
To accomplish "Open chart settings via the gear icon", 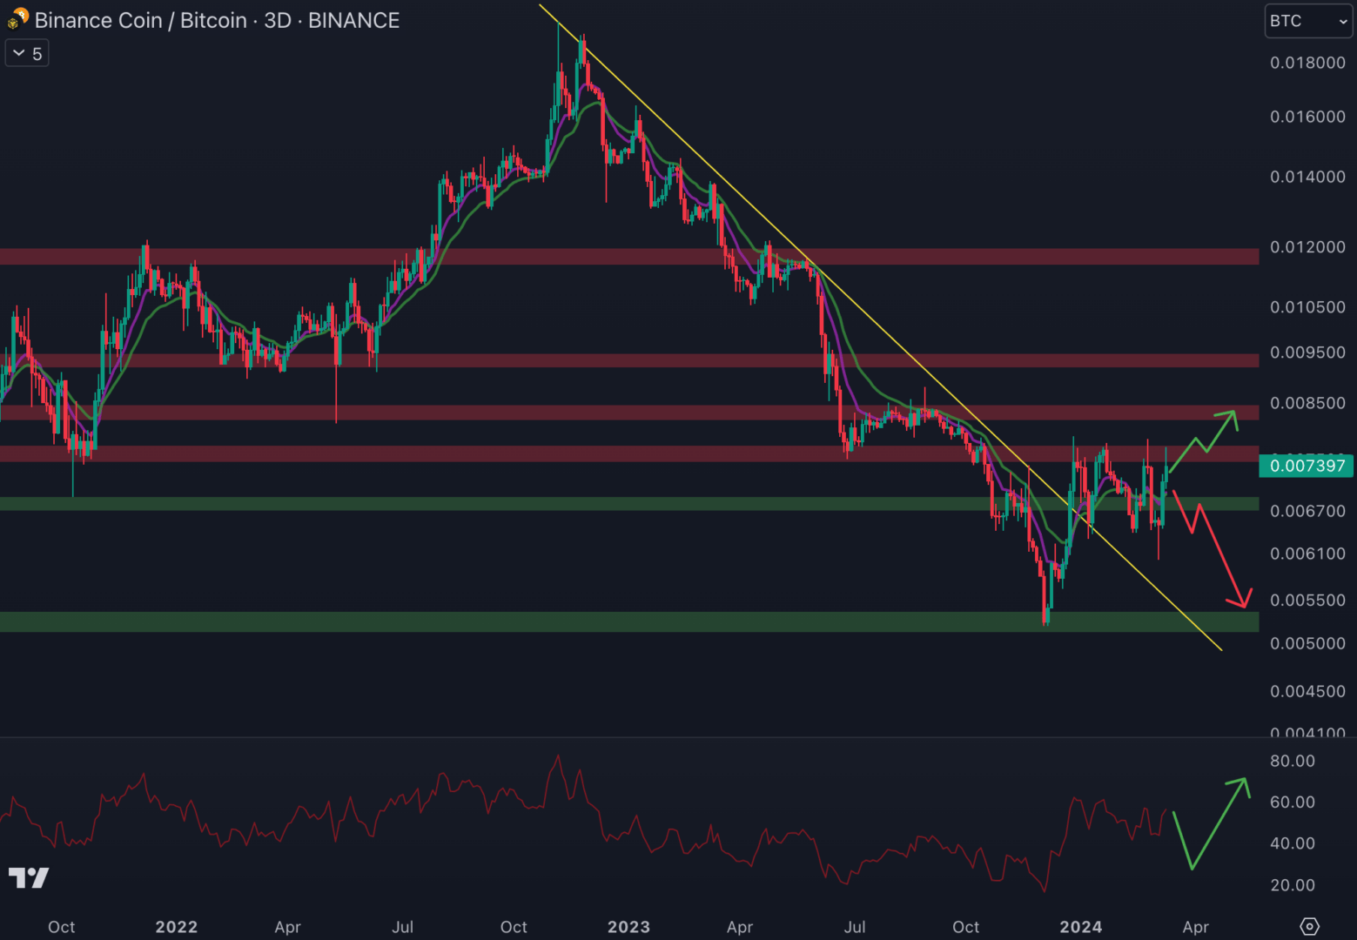I will coord(1309,926).
